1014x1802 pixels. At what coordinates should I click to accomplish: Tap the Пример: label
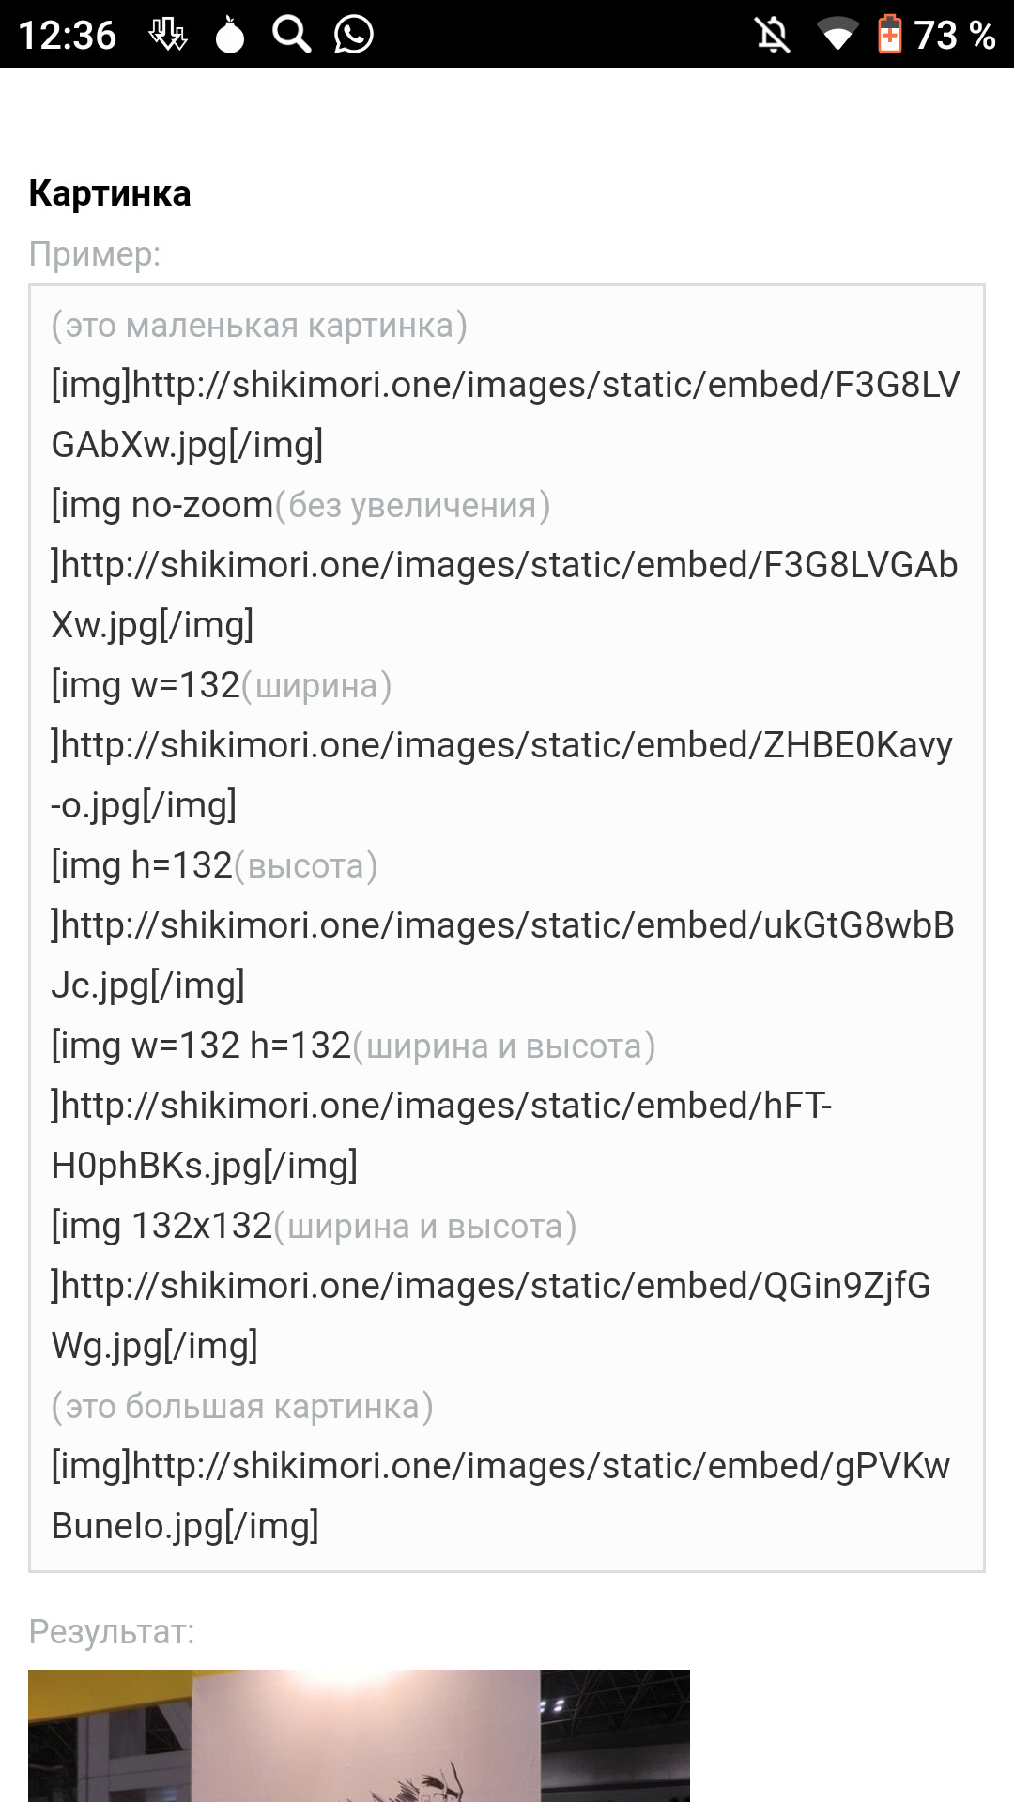[x=95, y=254]
